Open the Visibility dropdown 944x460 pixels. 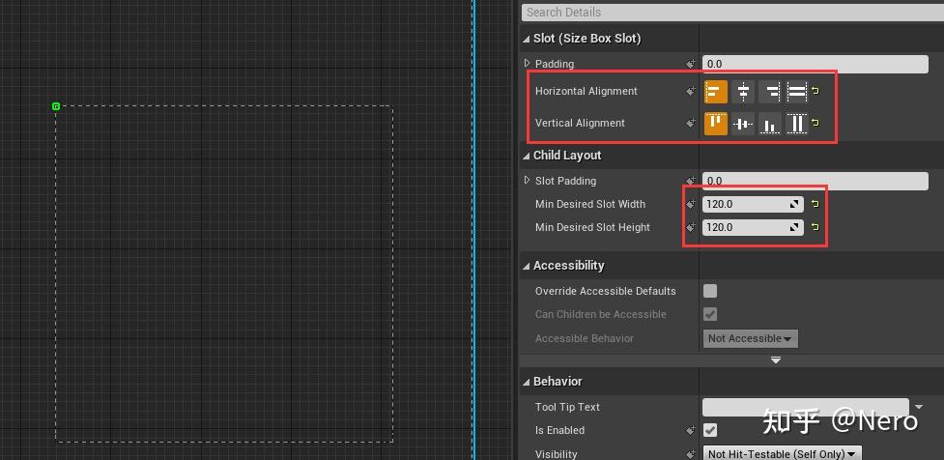pyautogui.click(x=781, y=453)
